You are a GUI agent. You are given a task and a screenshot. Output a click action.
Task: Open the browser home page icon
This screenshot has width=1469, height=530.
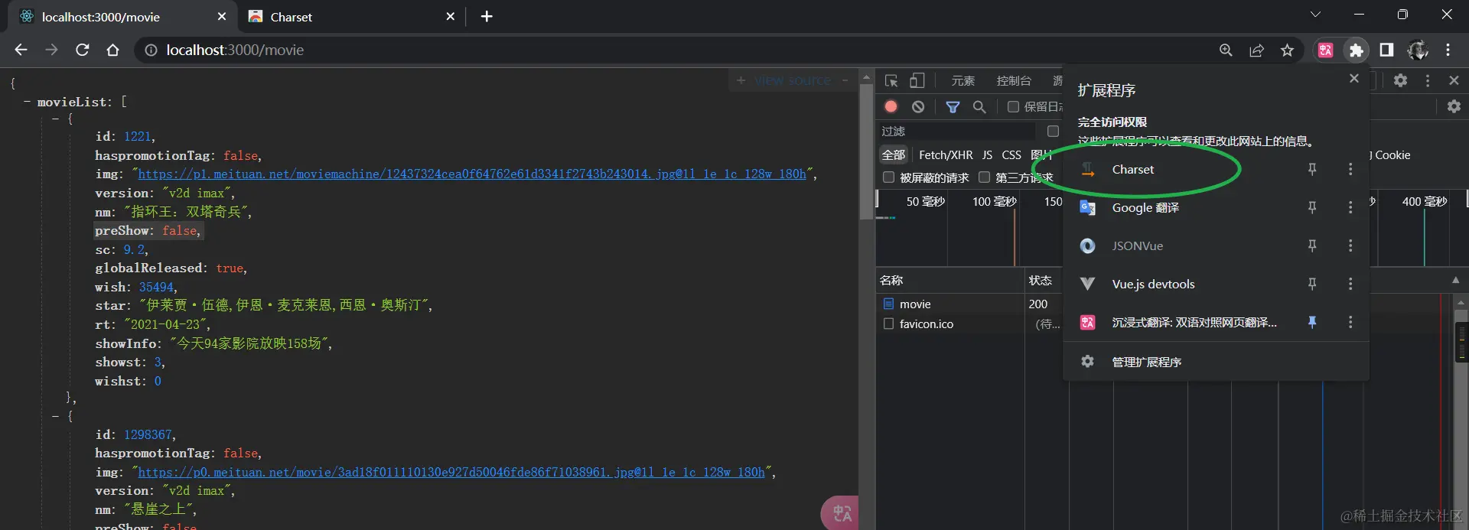113,50
